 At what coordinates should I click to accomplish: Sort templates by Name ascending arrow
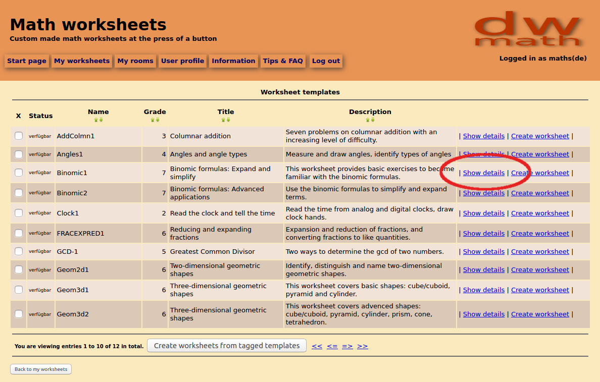point(95,120)
